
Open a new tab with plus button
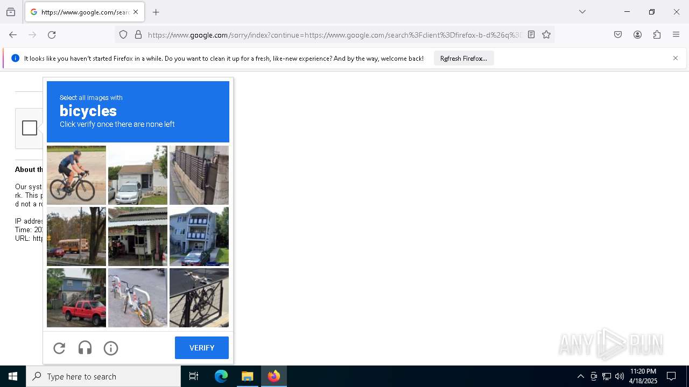pos(156,12)
